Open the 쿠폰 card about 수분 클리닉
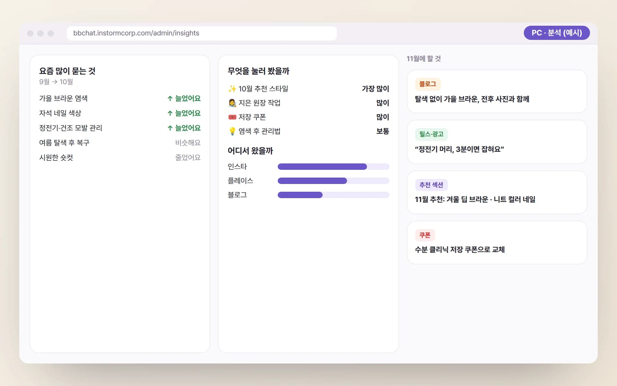 tap(497, 243)
